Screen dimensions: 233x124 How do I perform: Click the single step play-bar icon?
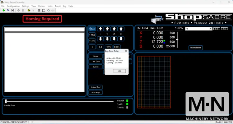13,10
